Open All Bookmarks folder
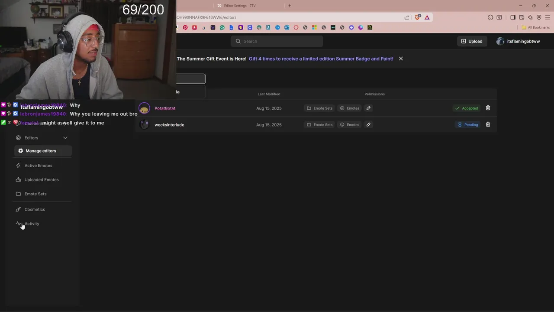554x312 pixels. click(536, 27)
